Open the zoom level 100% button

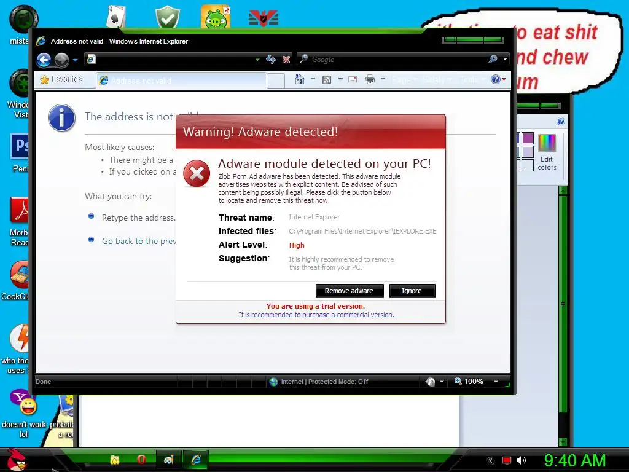[x=469, y=382]
